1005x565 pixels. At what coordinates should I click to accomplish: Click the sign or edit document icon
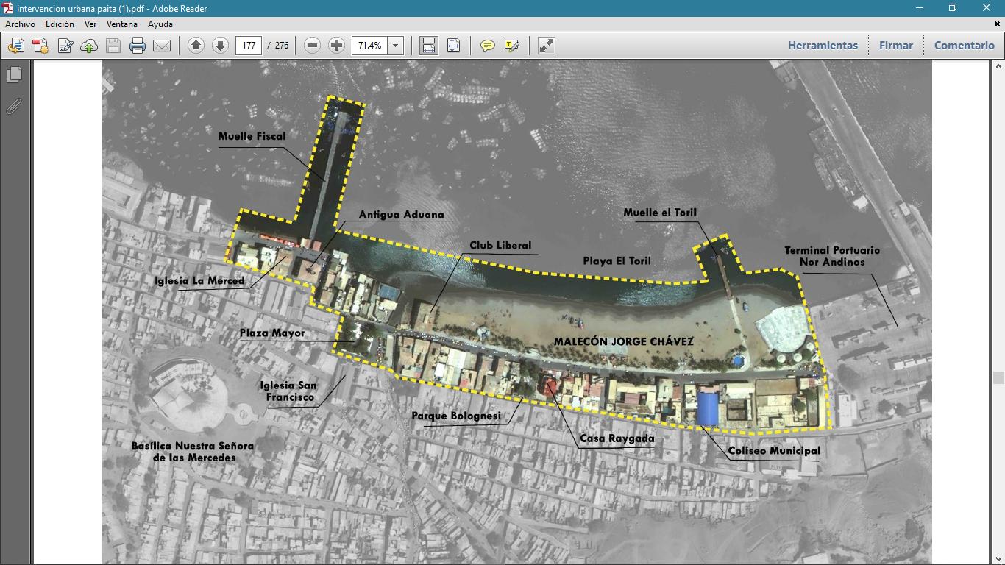[x=65, y=46]
